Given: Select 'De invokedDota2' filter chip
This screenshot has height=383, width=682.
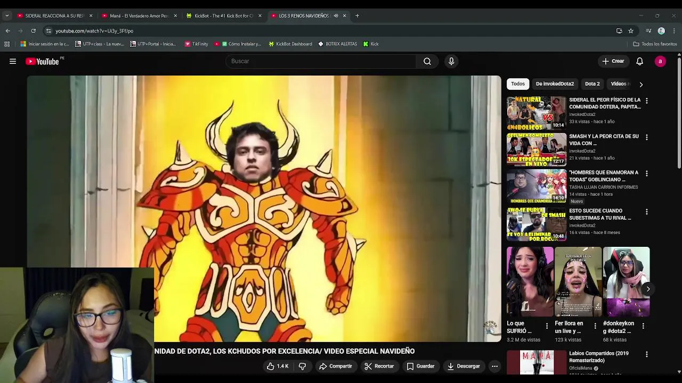Looking at the screenshot, I should [x=555, y=84].
